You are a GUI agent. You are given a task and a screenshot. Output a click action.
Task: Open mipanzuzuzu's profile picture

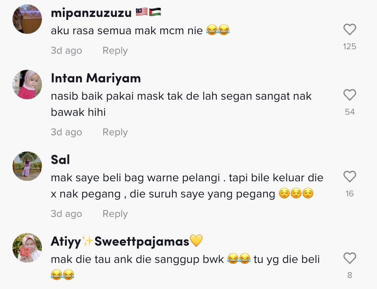coord(27,19)
